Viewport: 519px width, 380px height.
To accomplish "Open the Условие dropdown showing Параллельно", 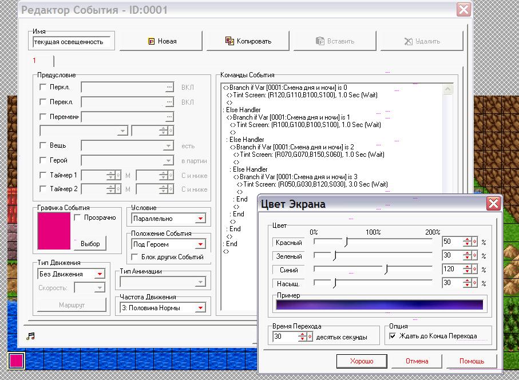I will pos(200,219).
